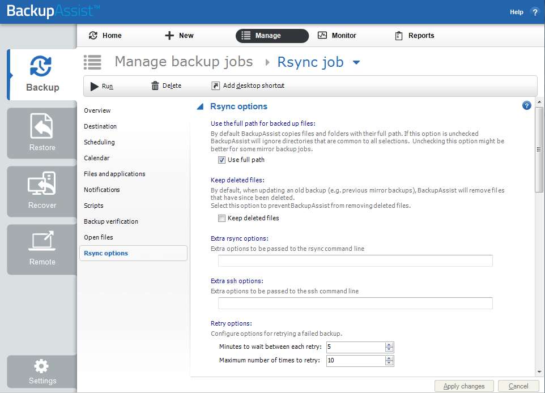545x393 pixels.
Task: Click the Help link in header
Action: click(x=516, y=12)
